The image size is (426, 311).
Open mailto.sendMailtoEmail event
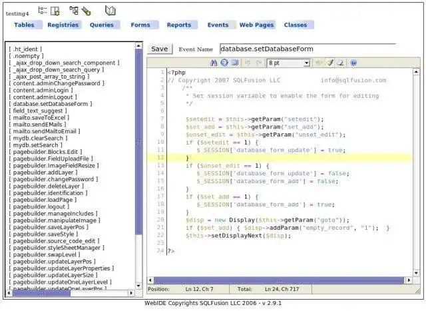[45, 131]
